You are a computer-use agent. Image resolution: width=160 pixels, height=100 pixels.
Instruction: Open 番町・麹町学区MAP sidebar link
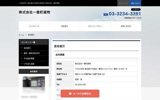point(32,53)
